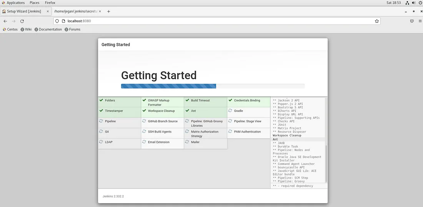Click the pending icon next to LDAP
423x207 pixels.
point(101,142)
